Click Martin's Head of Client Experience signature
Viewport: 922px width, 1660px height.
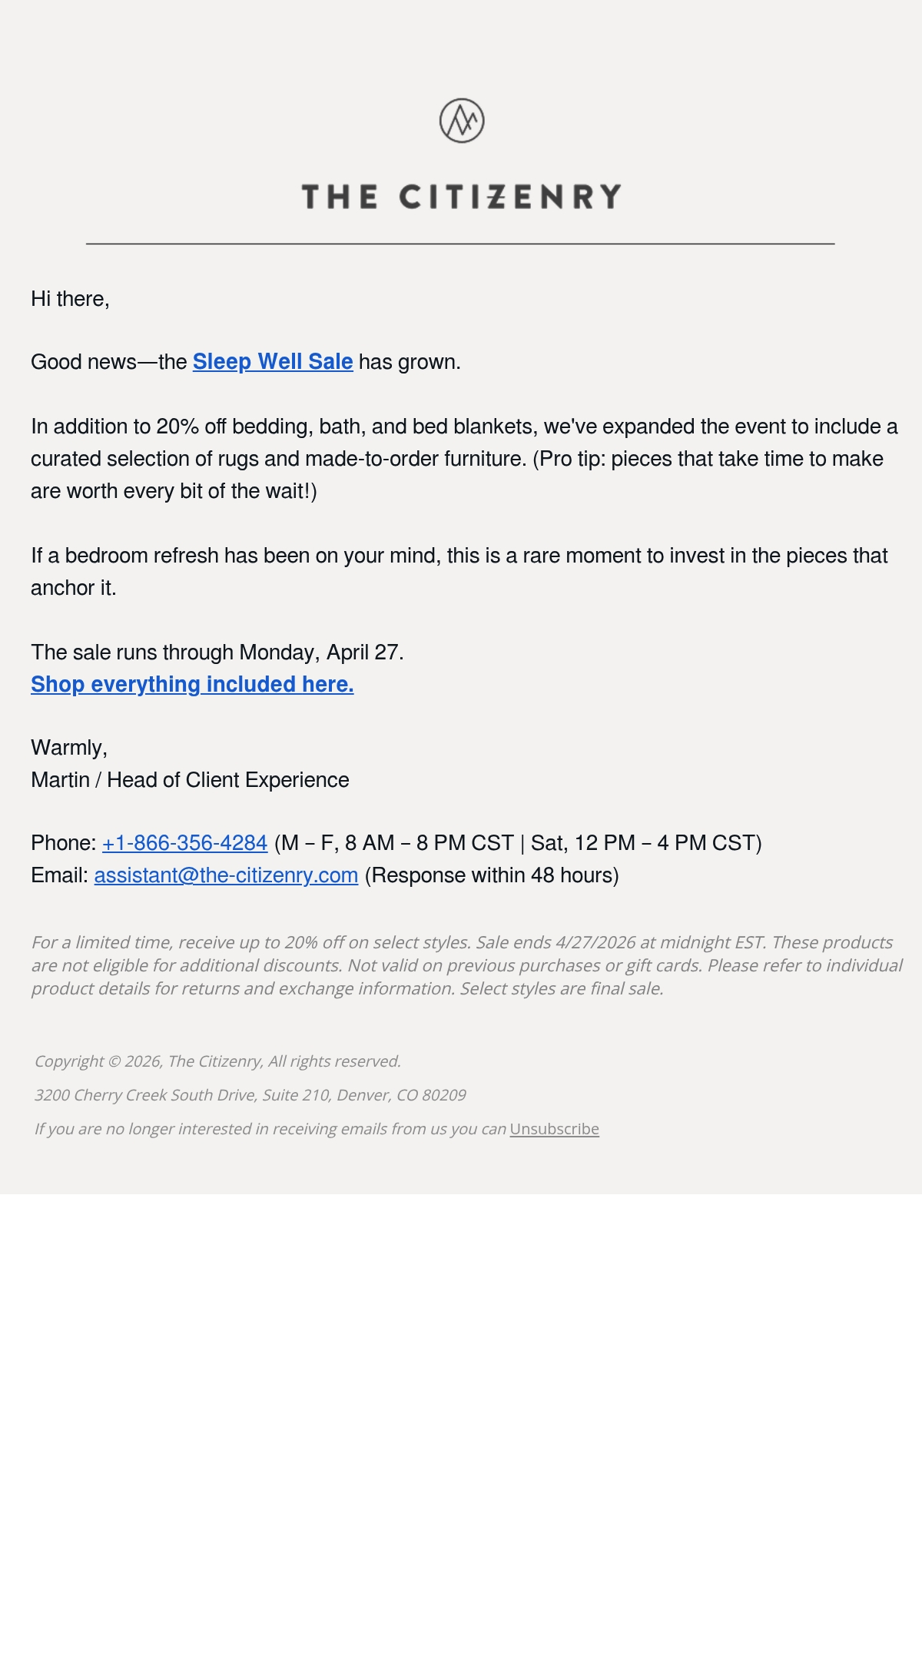pos(190,780)
